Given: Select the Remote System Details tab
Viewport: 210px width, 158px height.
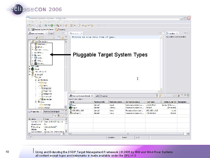Looking at the screenshot, I should (81, 96).
